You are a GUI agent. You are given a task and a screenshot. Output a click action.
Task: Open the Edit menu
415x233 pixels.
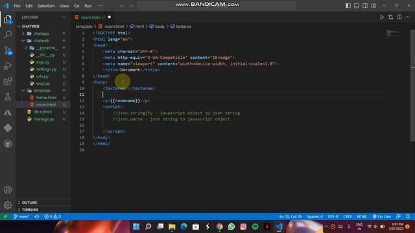tap(29, 6)
